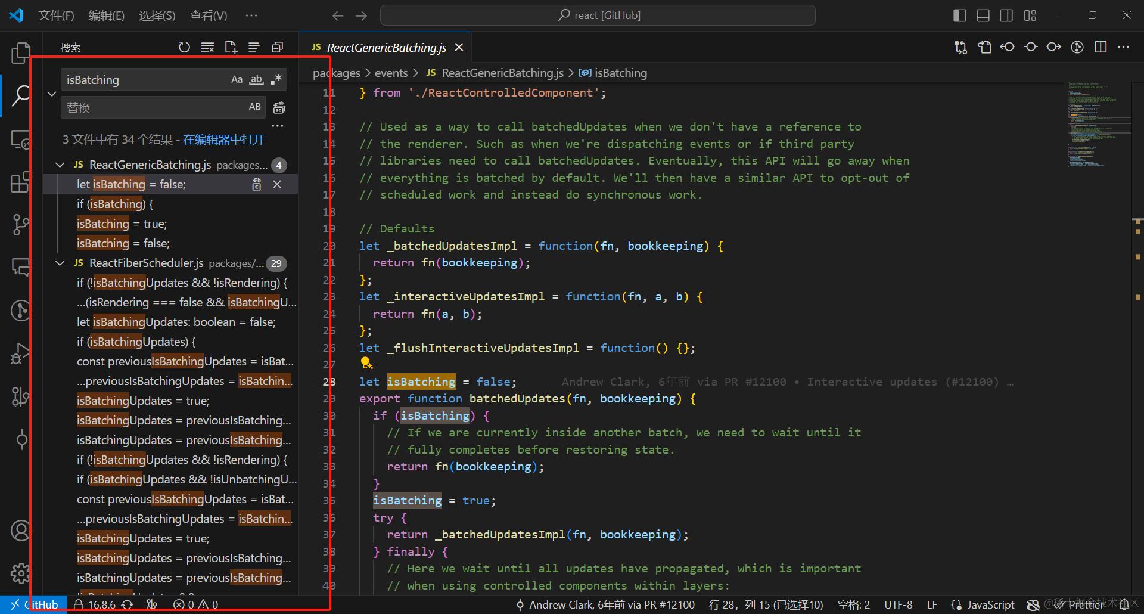Open editor More Actions menu
1144x614 pixels.
[x=1124, y=47]
